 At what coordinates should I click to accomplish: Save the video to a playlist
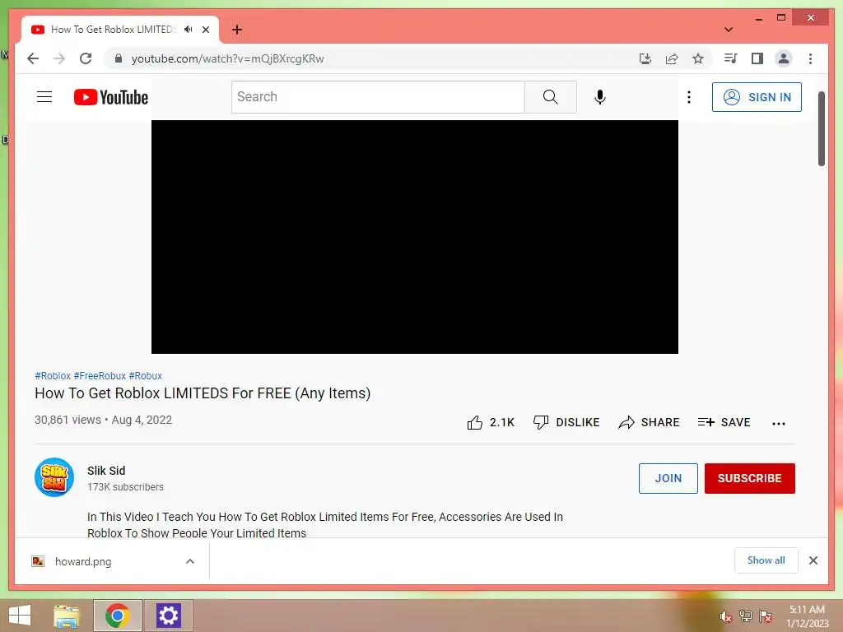point(724,422)
